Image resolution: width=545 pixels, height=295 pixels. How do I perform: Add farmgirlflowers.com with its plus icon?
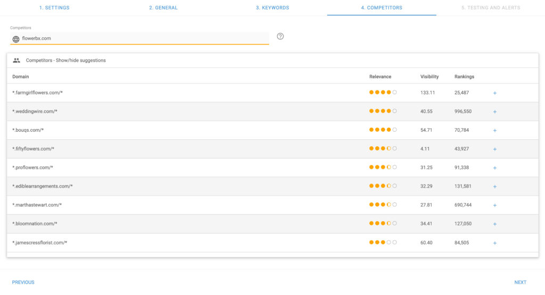(x=494, y=93)
